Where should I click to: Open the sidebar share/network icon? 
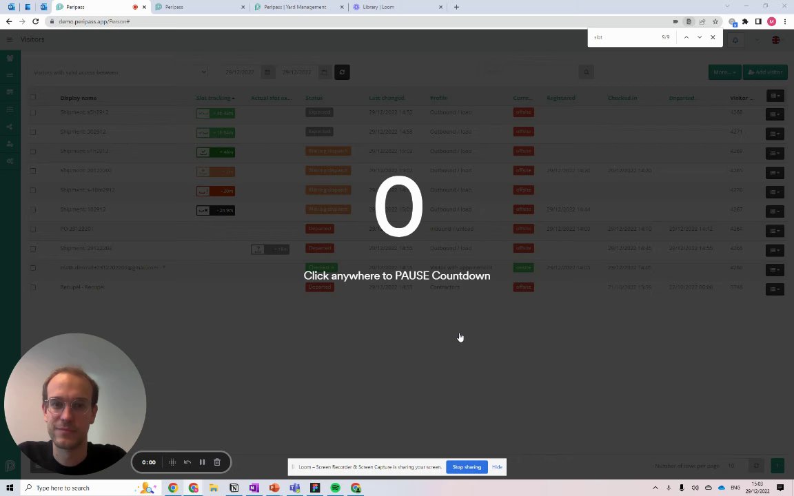click(10, 127)
